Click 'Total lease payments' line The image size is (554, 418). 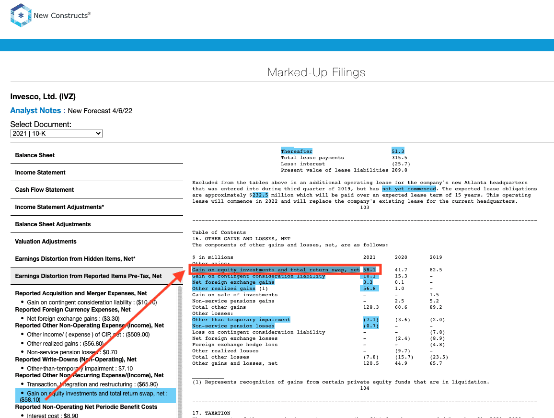[344, 158]
